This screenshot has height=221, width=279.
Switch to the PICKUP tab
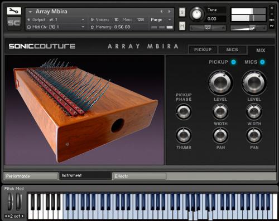[203, 50]
